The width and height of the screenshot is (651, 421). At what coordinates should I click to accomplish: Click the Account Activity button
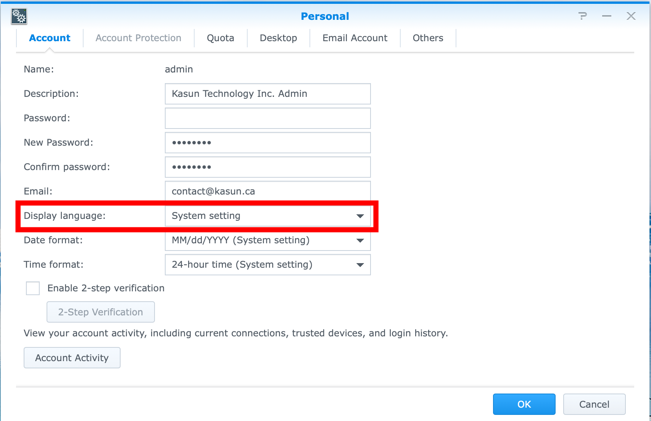[72, 358]
